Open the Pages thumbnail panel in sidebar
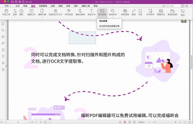The image size is (193, 124). 3,24
